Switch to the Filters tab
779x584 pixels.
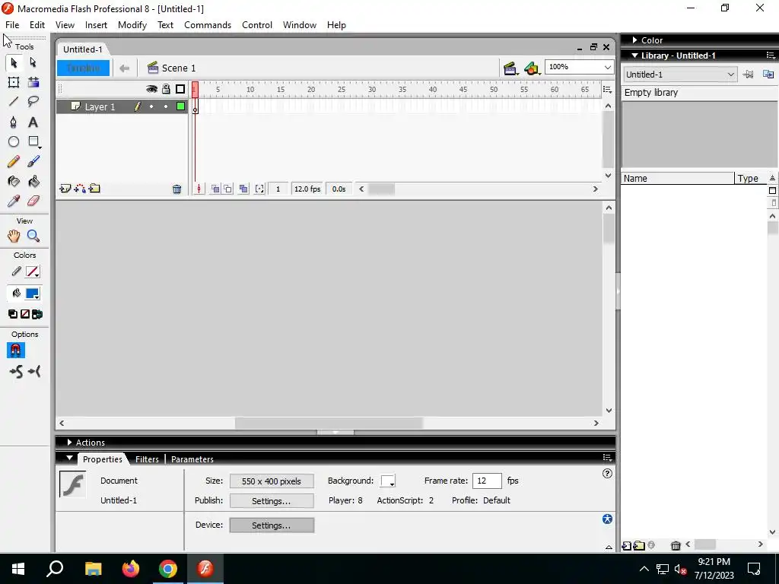147,459
